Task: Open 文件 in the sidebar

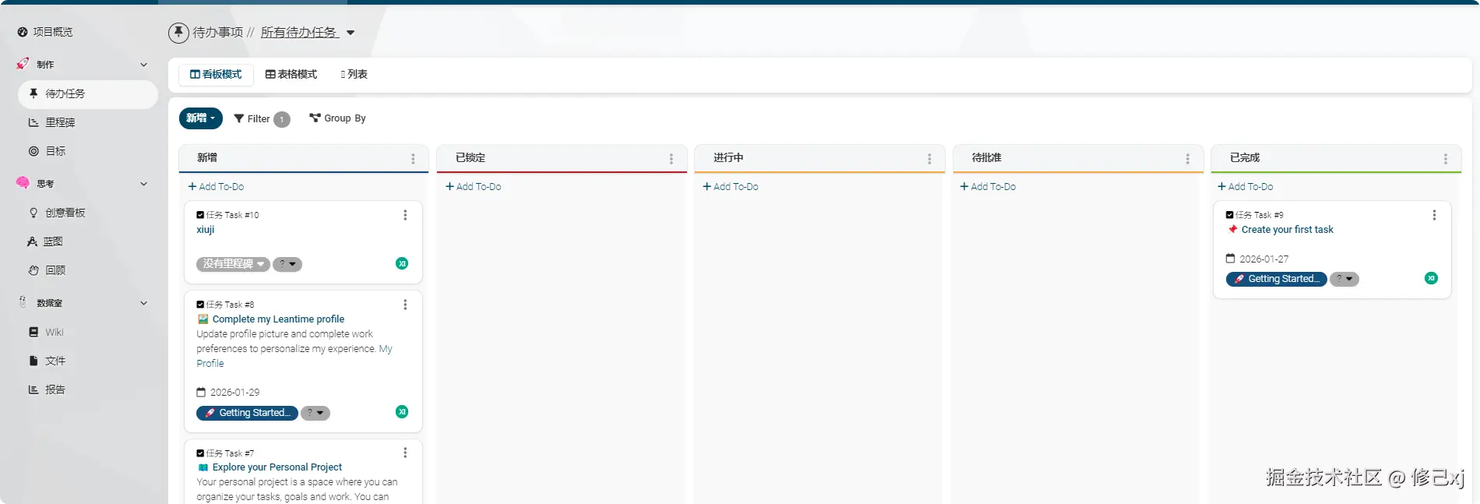Action: tap(55, 361)
